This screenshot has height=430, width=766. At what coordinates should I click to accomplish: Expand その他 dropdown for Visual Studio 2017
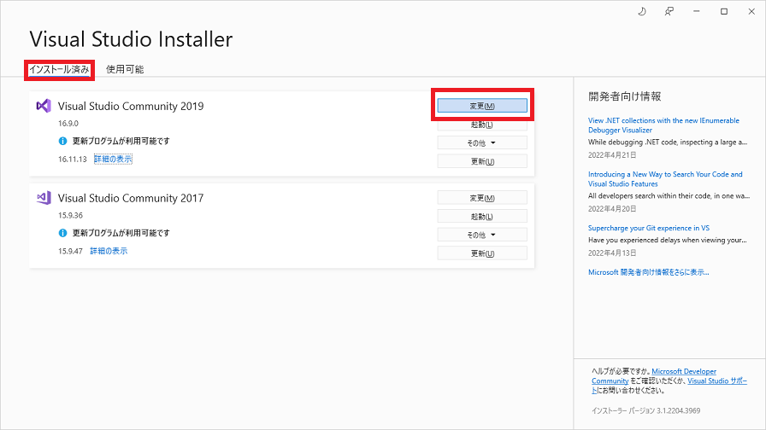481,235
